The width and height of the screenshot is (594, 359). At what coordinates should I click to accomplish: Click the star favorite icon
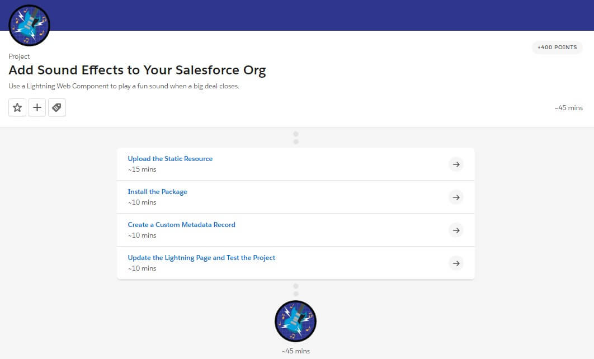(17, 107)
